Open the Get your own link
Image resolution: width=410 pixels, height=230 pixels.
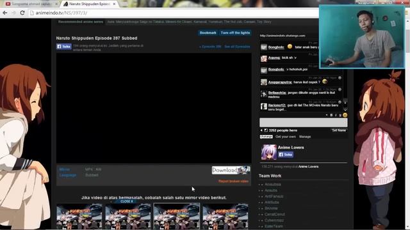coord(285,137)
